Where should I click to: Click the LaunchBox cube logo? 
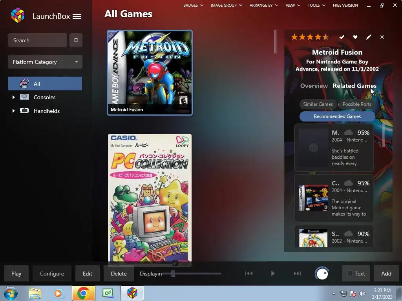[18, 15]
